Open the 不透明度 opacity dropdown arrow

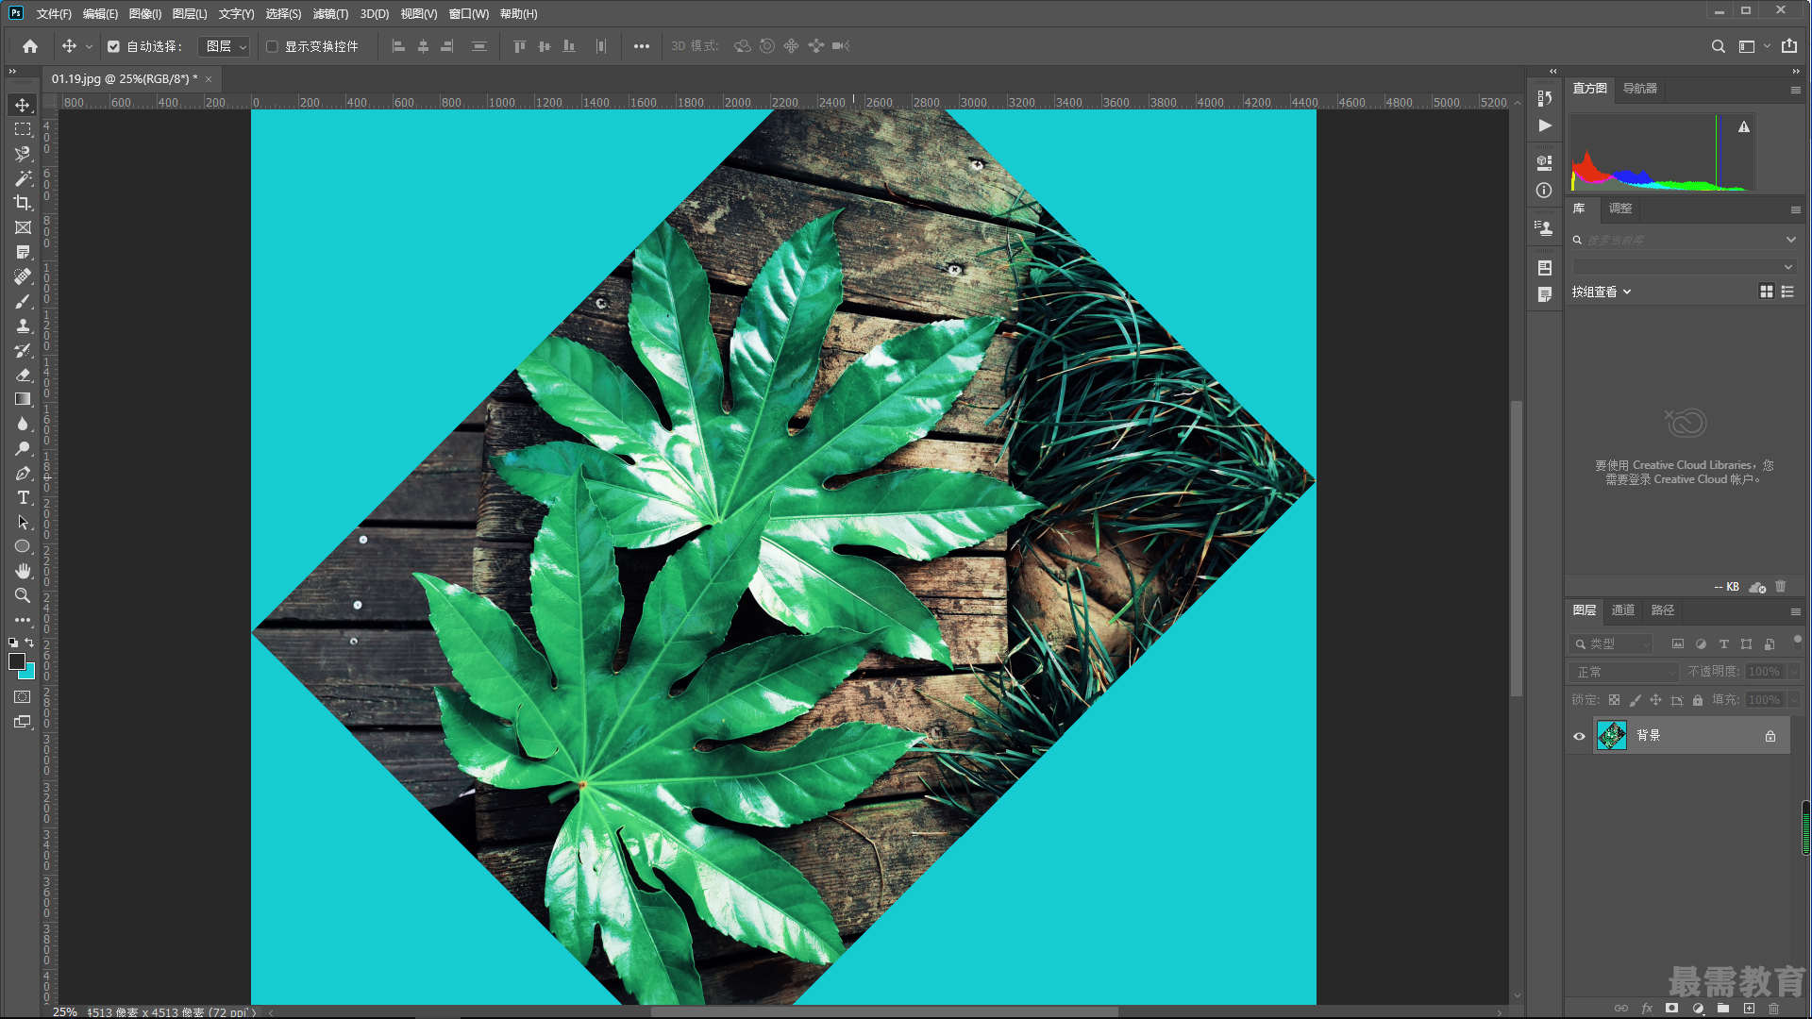click(1794, 672)
